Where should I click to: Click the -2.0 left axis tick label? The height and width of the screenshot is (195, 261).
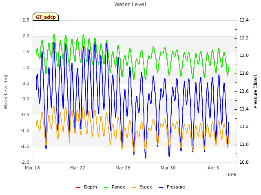click(25, 162)
